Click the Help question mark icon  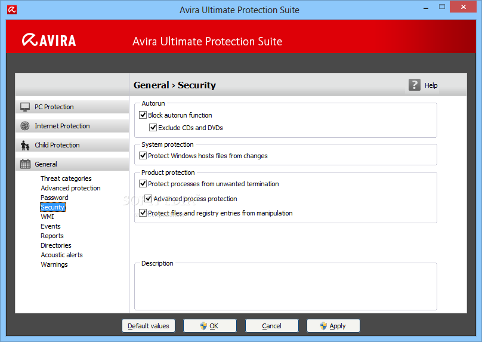(x=415, y=85)
